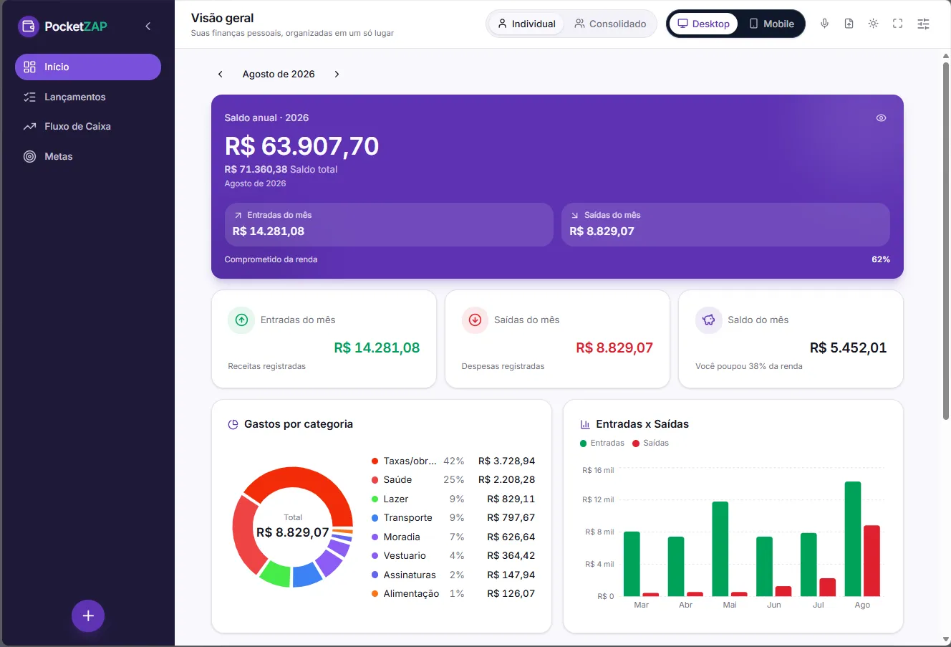Click the Taxas/obr... category color dot
951x647 pixels.
375,461
